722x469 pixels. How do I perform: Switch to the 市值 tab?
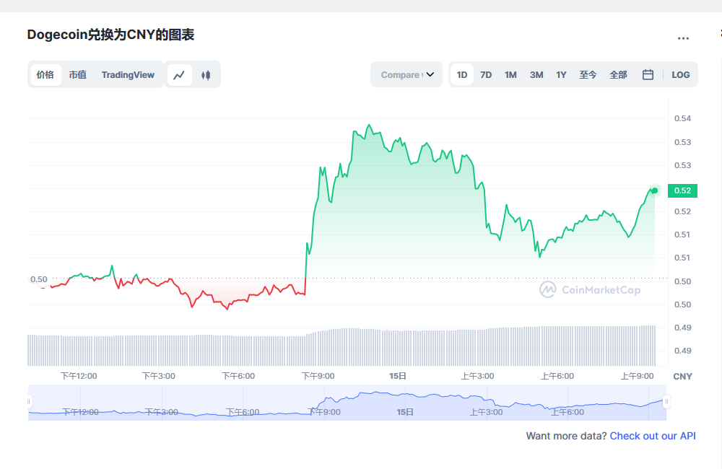click(x=77, y=74)
